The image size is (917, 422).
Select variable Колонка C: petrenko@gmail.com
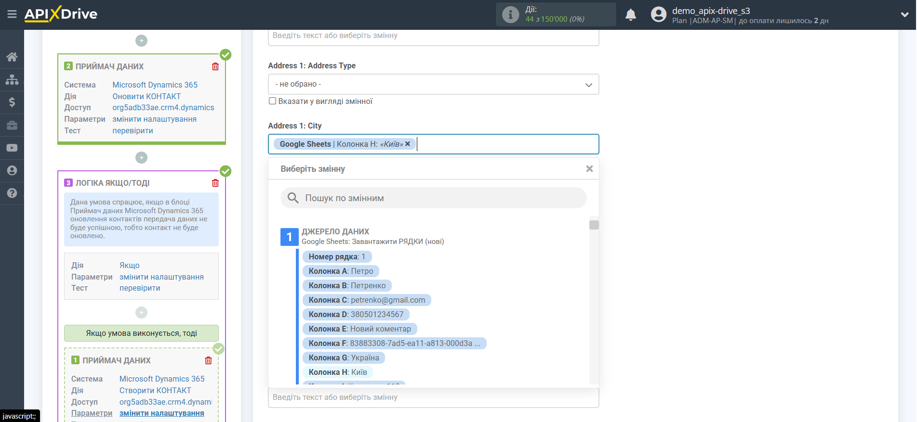(x=367, y=300)
